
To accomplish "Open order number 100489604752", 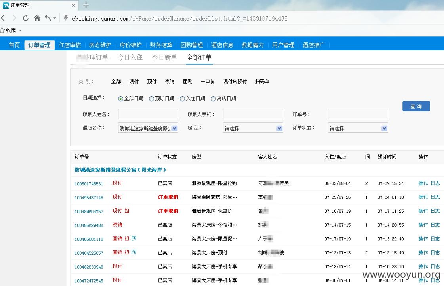I will pos(89,212).
